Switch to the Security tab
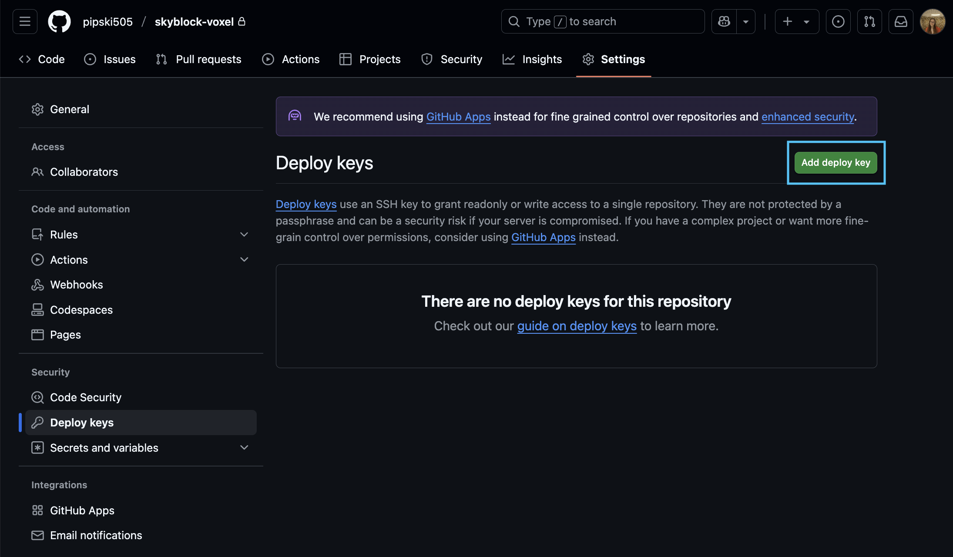 (x=452, y=59)
